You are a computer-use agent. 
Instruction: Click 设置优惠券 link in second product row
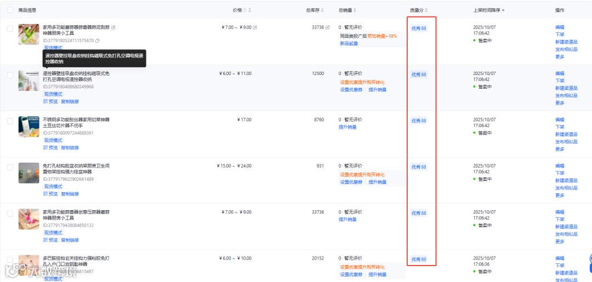[351, 90]
